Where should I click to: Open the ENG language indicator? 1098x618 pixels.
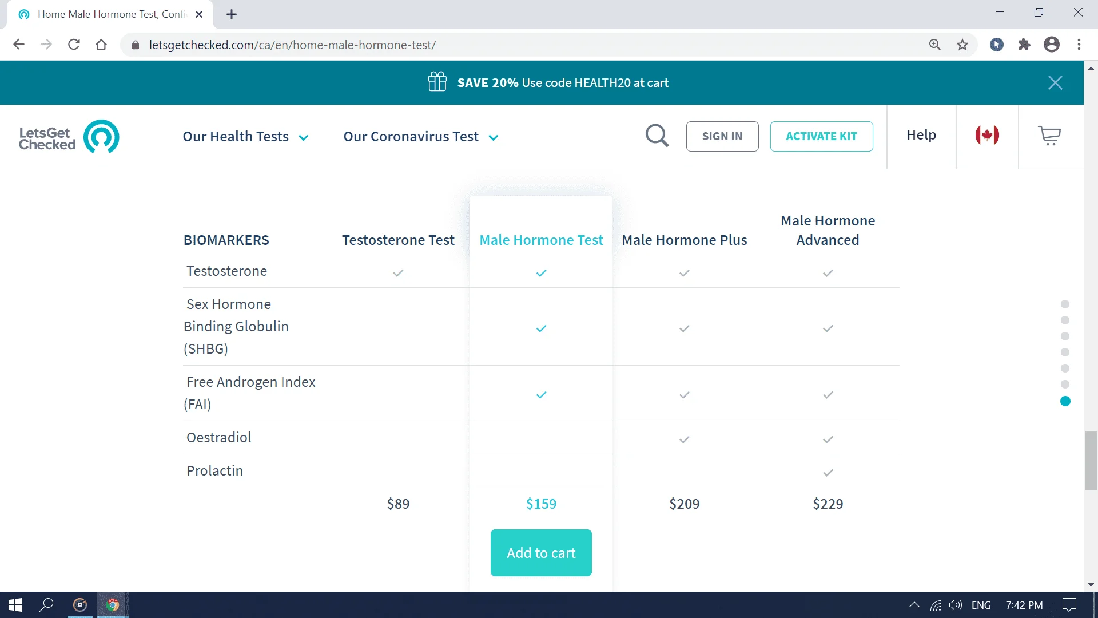click(981, 605)
